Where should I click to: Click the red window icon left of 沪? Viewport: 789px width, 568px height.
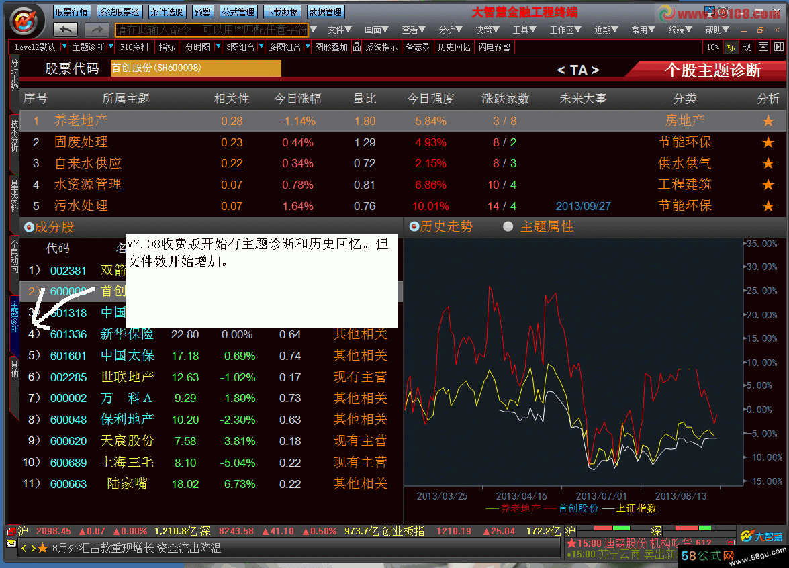(x=11, y=531)
